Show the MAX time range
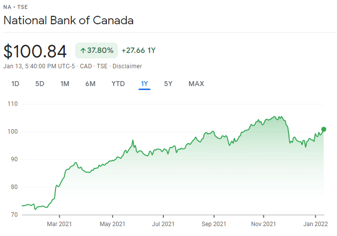Viewport: 337px width, 236px height. [196, 84]
